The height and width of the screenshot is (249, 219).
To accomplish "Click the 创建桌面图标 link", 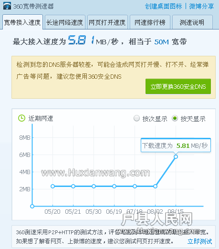I will pyautogui.click(x=163, y=6).
